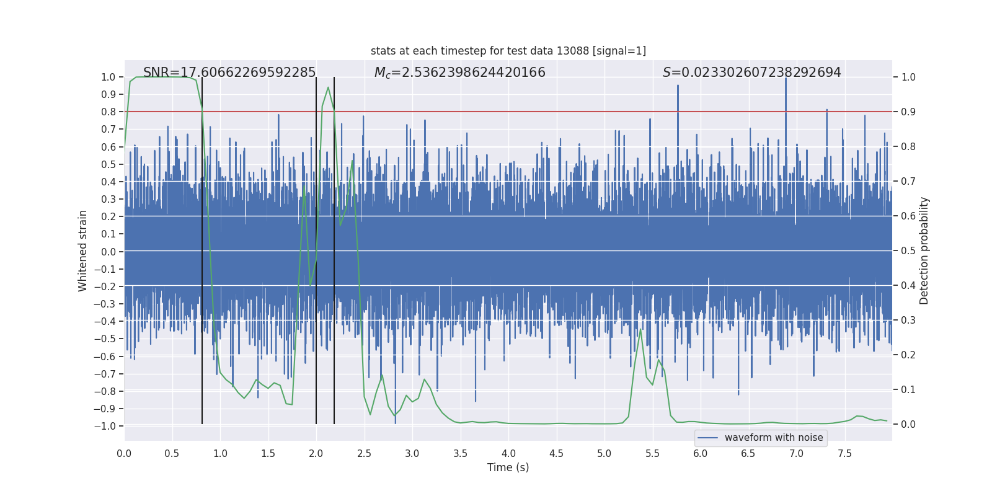Click the 'Whitened strain' y-axis label
The height and width of the screenshot is (496, 992).
pyautogui.click(x=83, y=251)
